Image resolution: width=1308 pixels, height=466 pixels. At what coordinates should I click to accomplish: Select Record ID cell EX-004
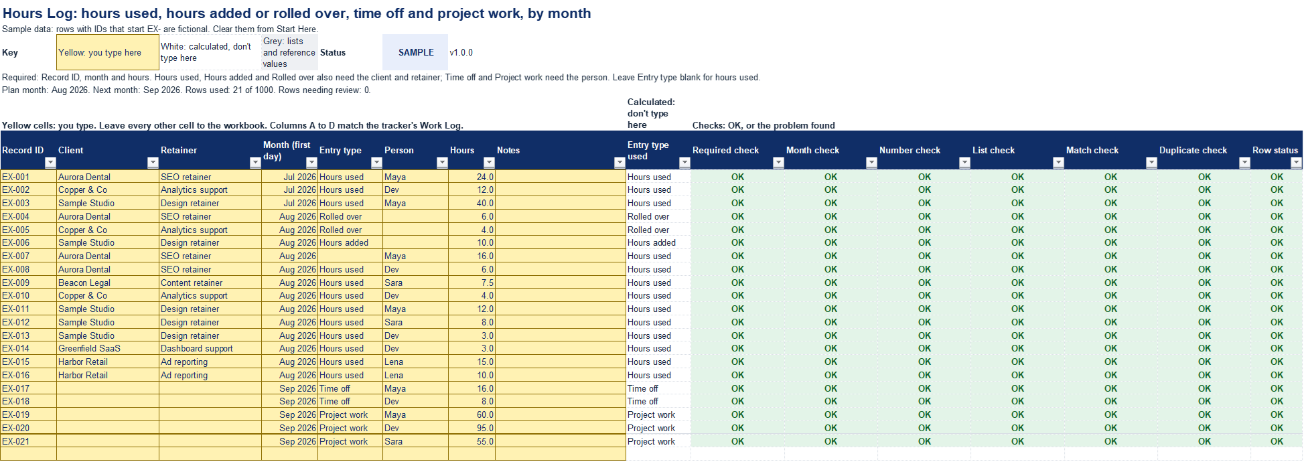click(29, 216)
